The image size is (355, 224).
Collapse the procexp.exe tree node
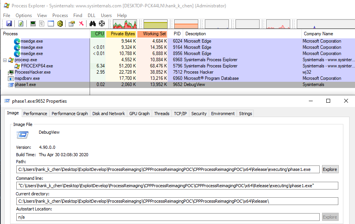point(5,60)
